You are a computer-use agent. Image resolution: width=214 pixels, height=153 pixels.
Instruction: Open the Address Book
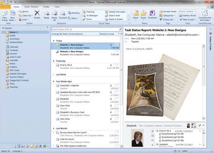188,16
